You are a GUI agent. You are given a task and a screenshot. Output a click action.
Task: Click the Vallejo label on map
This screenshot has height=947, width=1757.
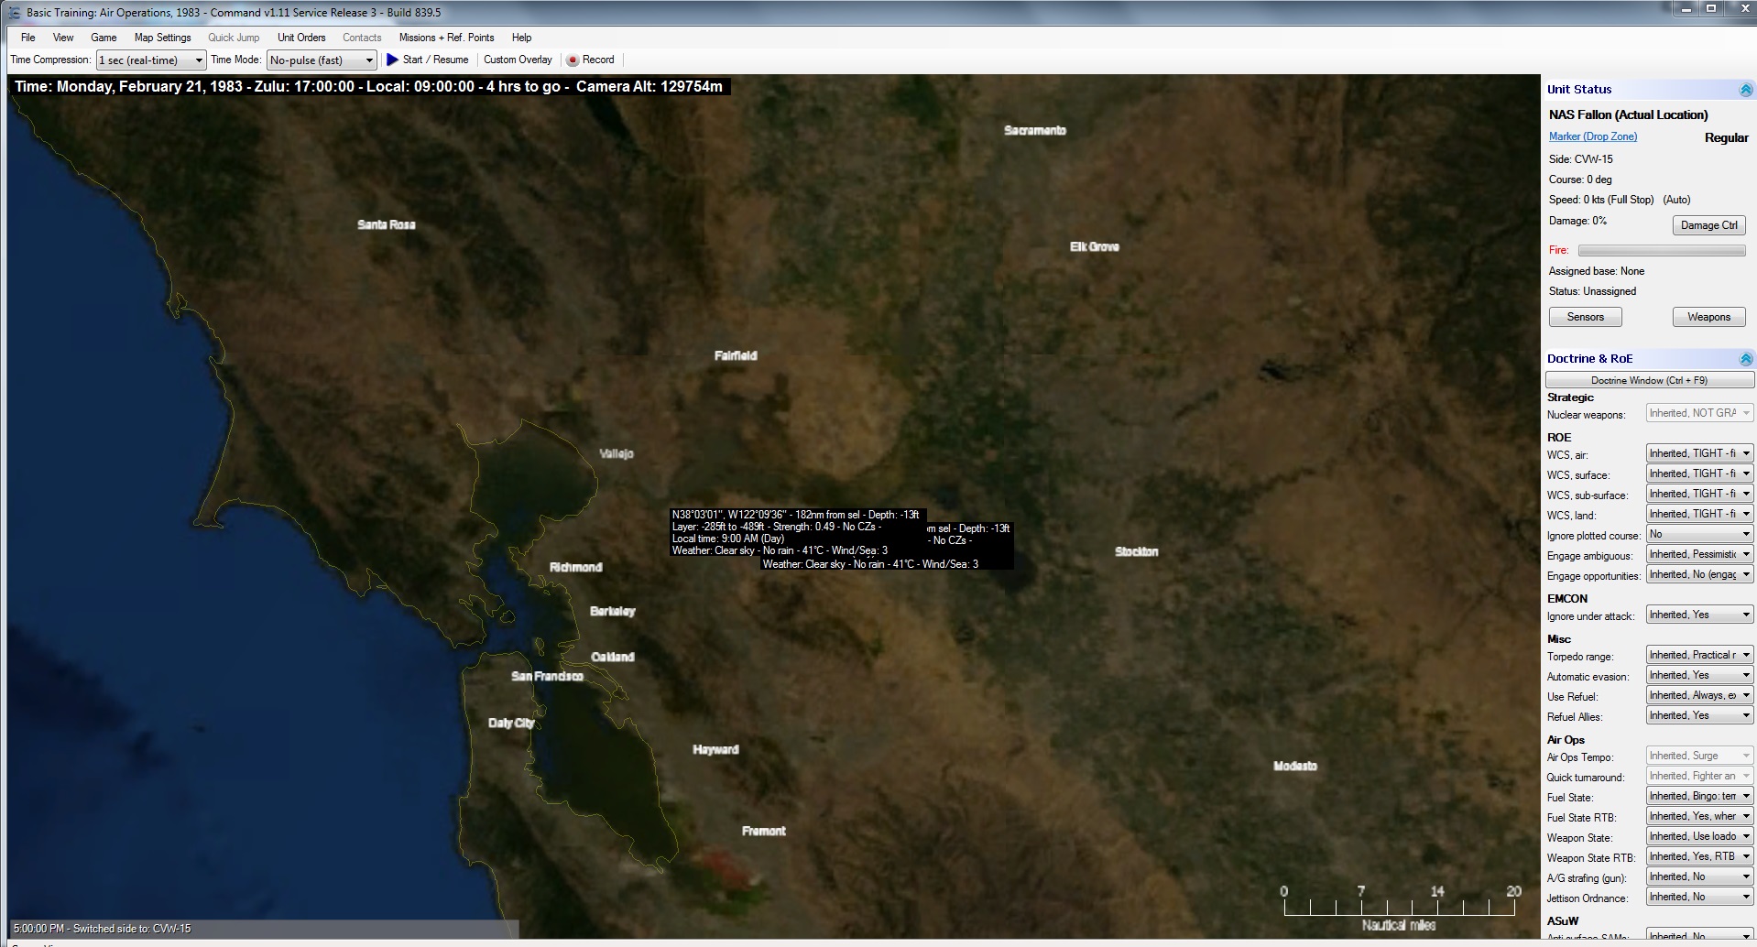coord(616,453)
